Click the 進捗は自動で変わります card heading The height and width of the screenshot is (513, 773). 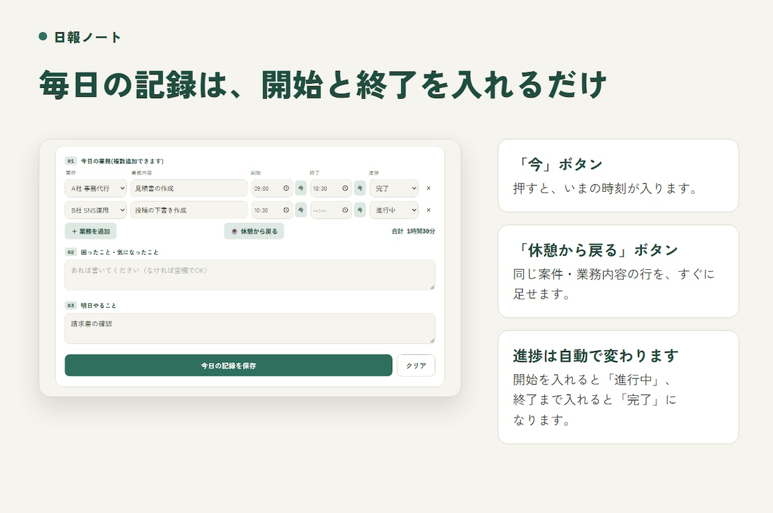596,355
